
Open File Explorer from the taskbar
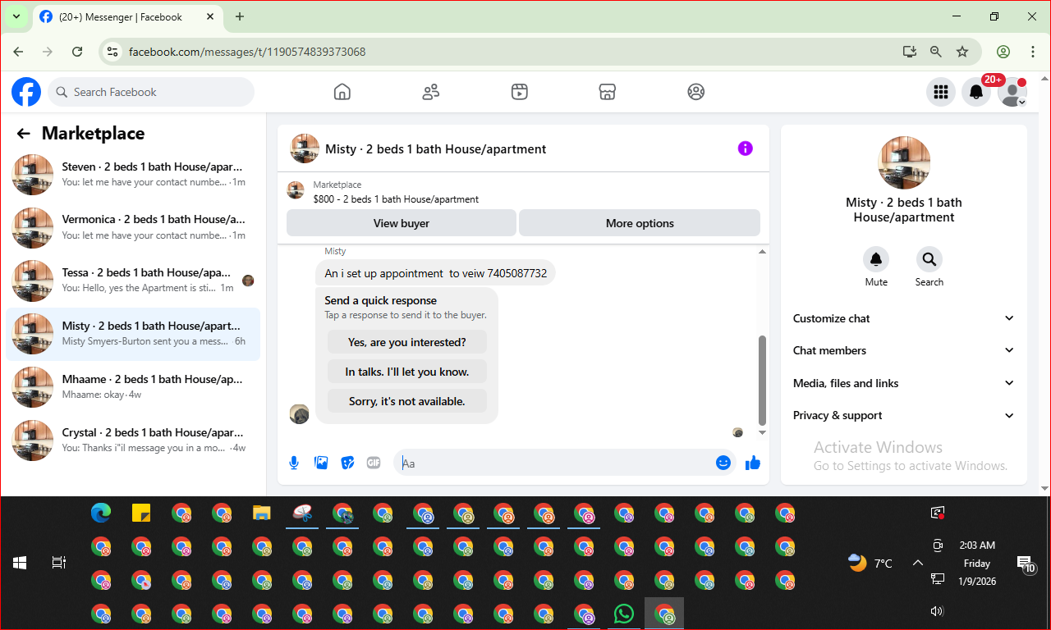point(262,514)
